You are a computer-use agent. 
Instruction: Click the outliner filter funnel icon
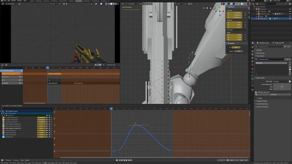coord(286,4)
